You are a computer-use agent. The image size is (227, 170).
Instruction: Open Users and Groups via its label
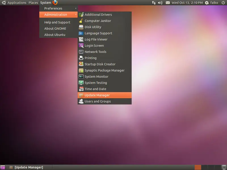tap(98, 101)
